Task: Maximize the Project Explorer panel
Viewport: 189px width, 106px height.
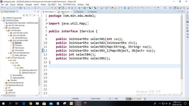Action: (x=38, y=11)
